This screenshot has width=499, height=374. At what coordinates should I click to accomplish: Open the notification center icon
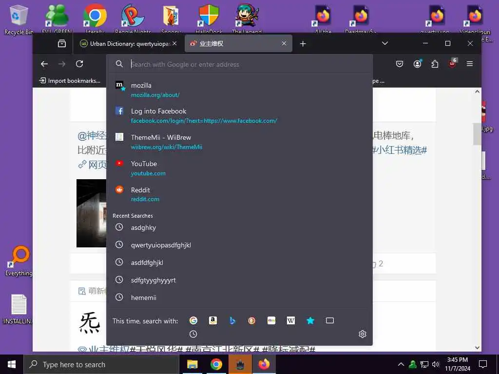[483, 364]
